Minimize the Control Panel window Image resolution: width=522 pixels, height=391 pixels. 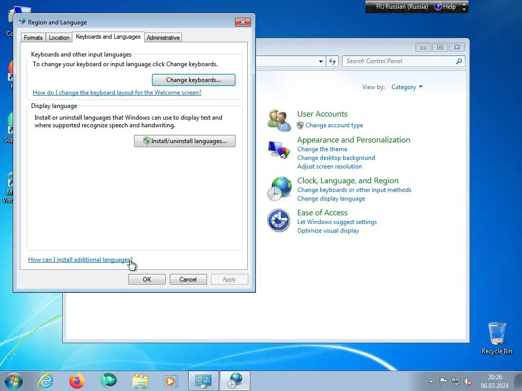[423, 47]
